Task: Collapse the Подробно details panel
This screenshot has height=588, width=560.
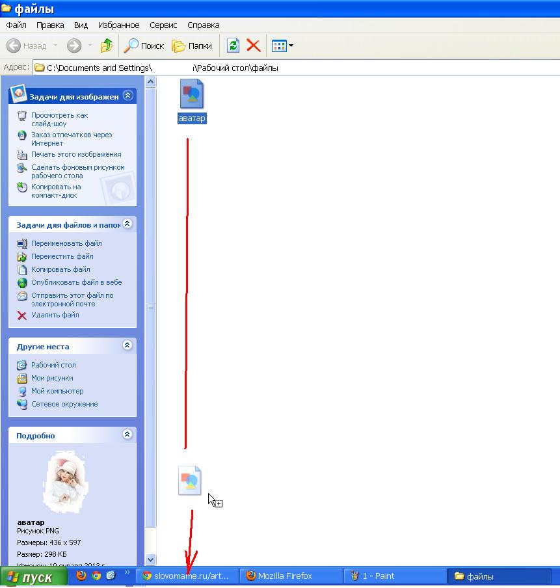Action: [127, 434]
